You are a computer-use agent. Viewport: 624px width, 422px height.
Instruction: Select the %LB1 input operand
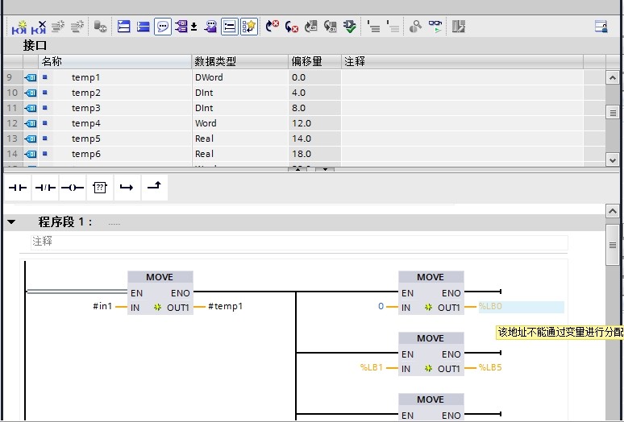click(x=372, y=367)
